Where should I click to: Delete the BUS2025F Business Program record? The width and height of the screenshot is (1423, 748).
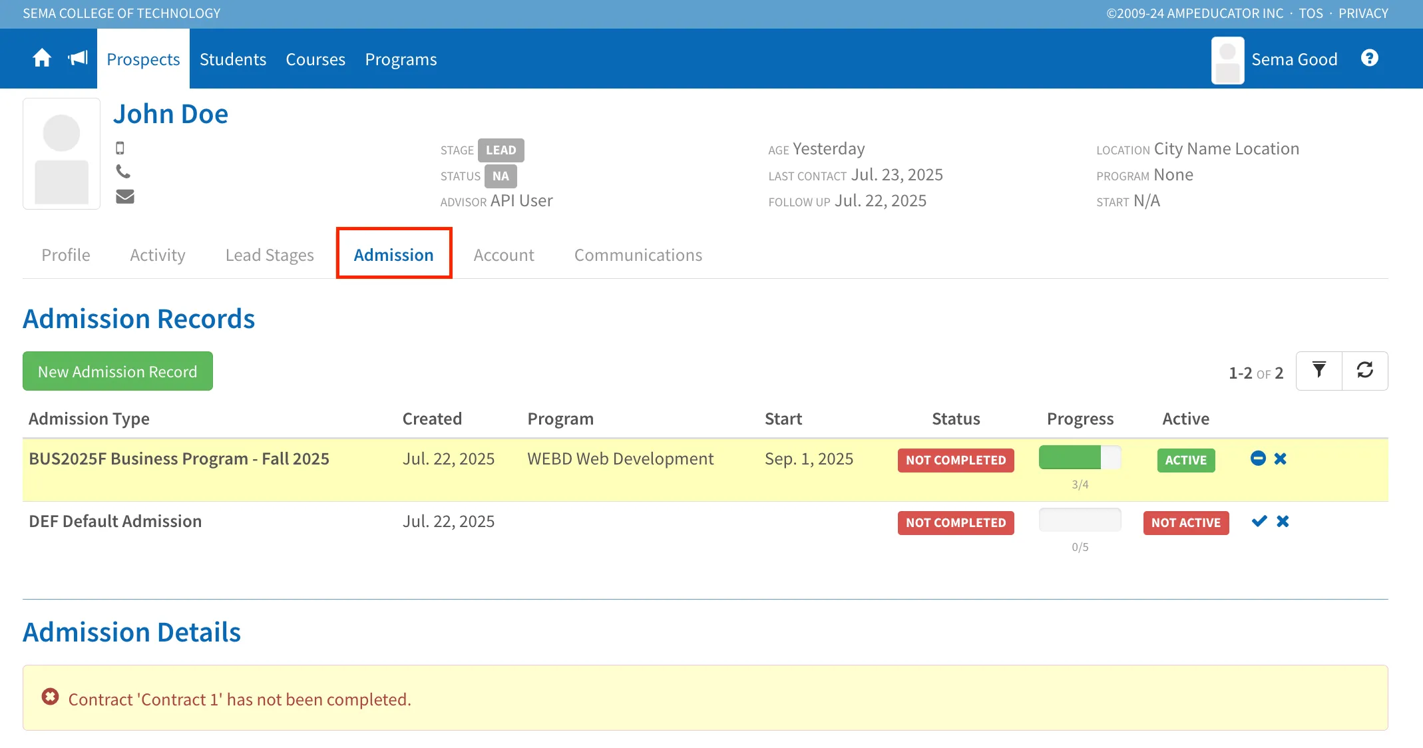point(1281,459)
